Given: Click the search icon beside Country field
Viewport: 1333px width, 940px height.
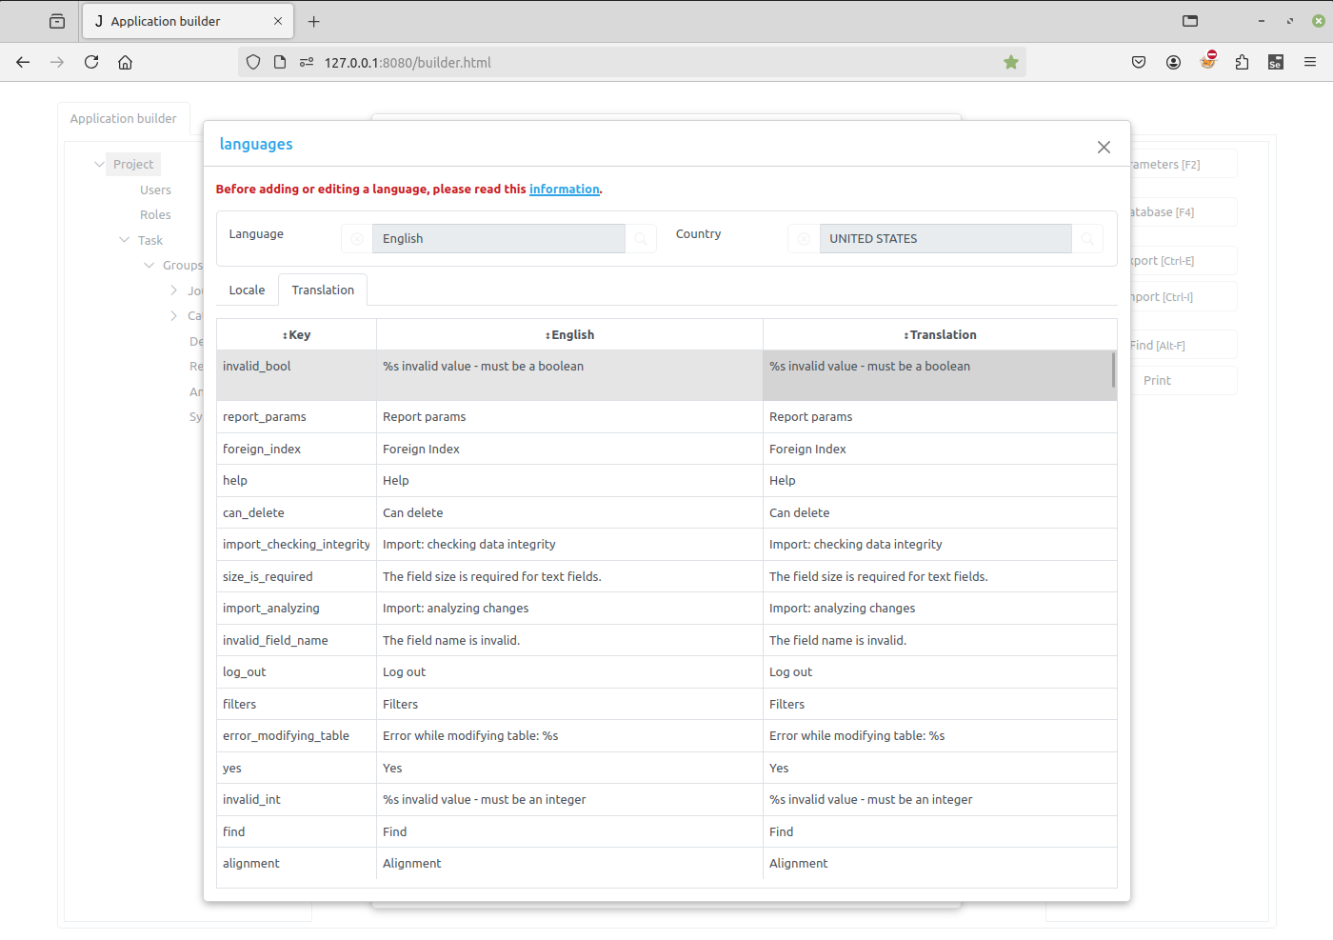Looking at the screenshot, I should coord(1087,239).
